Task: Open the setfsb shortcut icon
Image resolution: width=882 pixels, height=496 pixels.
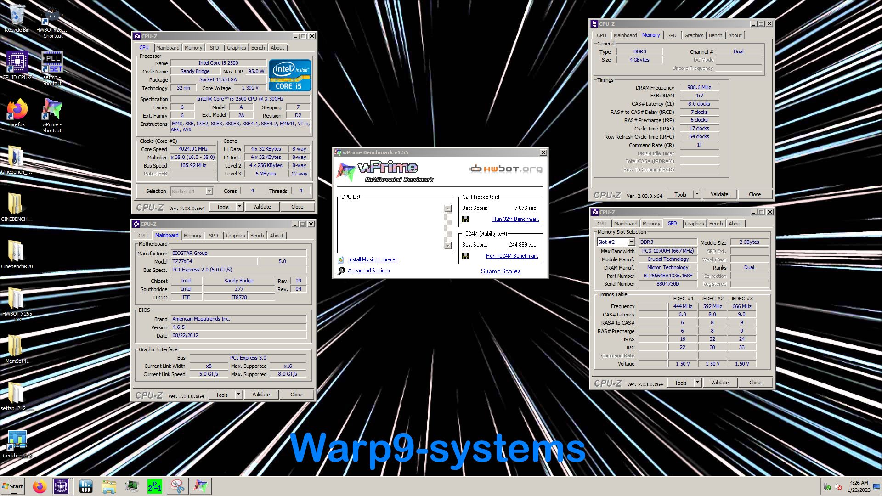Action: [52, 68]
